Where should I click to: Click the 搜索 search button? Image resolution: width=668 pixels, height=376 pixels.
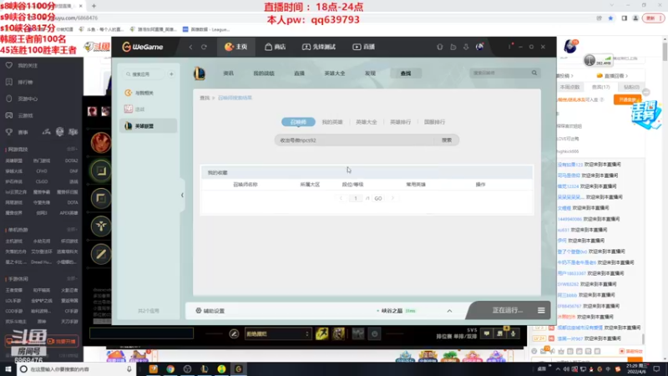click(x=447, y=140)
